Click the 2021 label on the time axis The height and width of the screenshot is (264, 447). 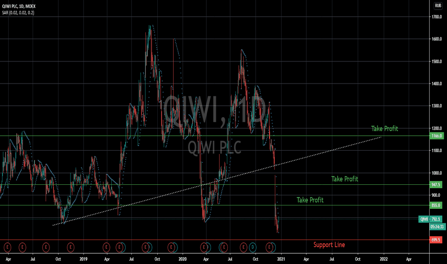[281, 259]
